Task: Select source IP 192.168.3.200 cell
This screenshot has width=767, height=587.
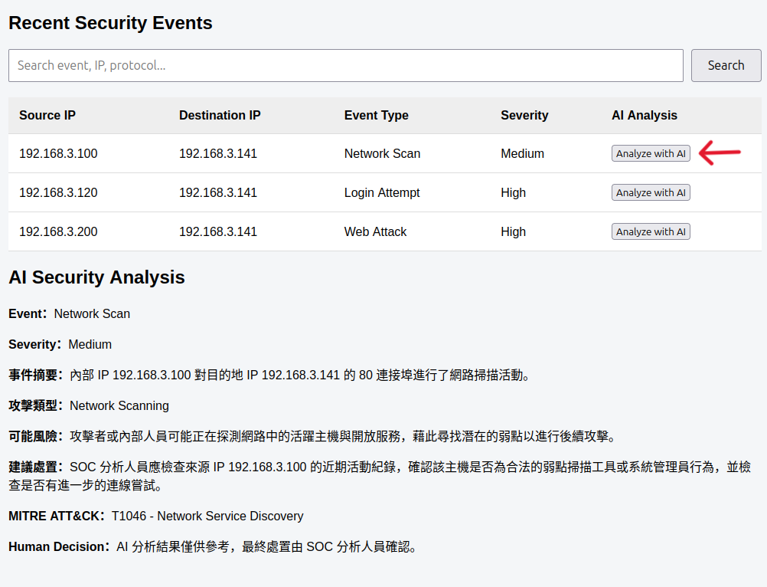Action: tap(58, 231)
